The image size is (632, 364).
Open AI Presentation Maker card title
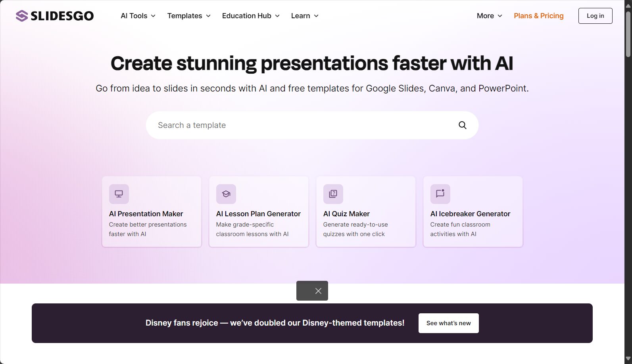pyautogui.click(x=146, y=214)
